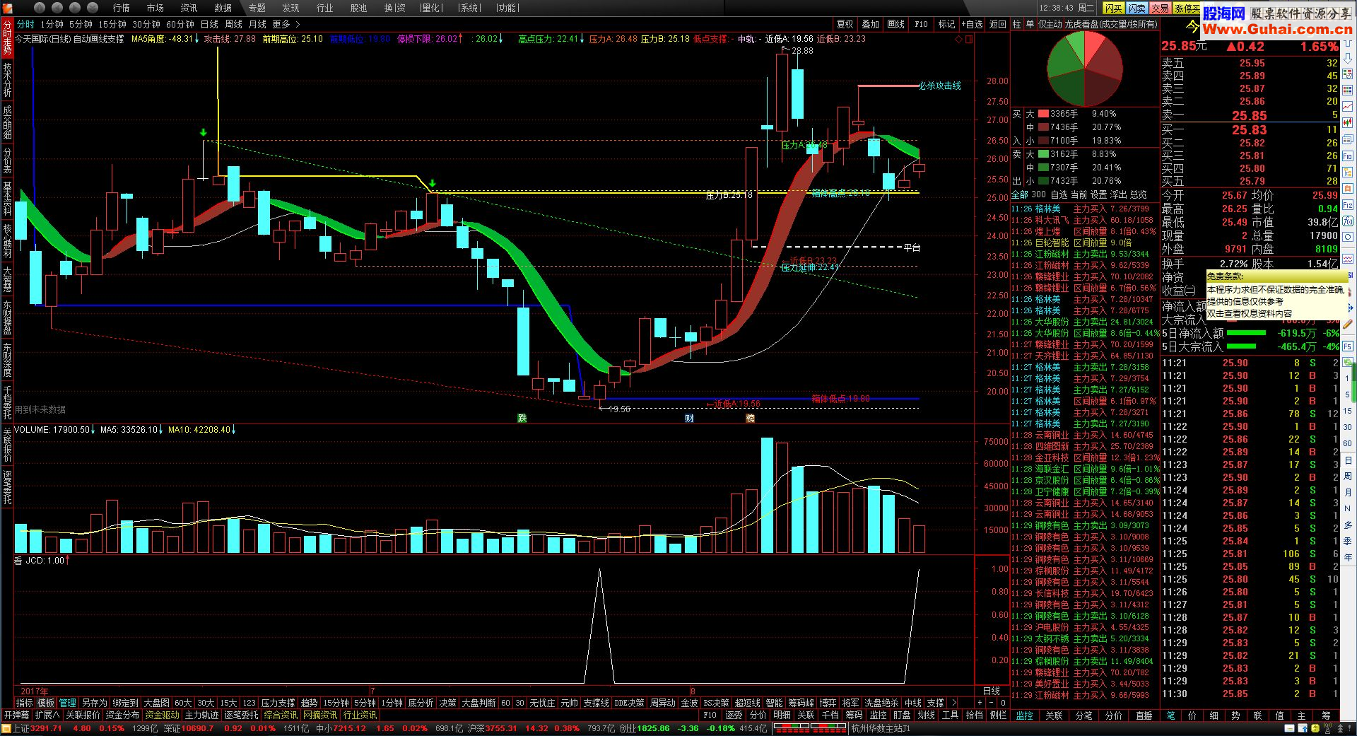Viewport: 1357px width, 736px height.
Task: Add stock with +自选 button
Action: pyautogui.click(x=972, y=24)
